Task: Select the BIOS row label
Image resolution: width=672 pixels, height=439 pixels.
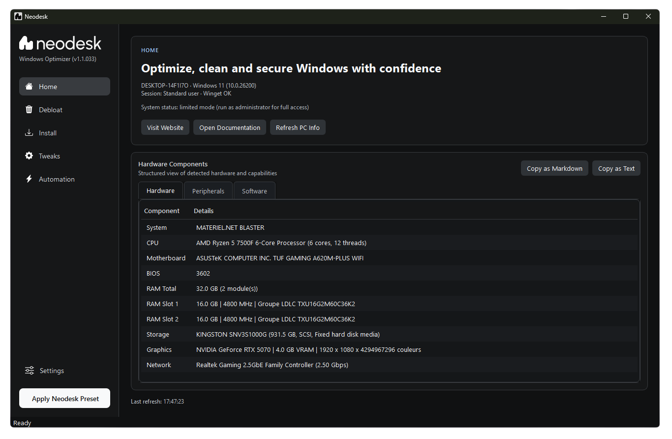Action: (153, 274)
